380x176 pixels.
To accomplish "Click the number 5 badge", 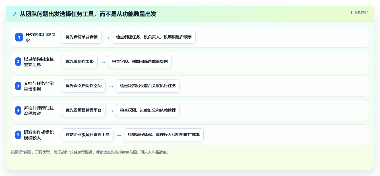I will pyautogui.click(x=18, y=135).
